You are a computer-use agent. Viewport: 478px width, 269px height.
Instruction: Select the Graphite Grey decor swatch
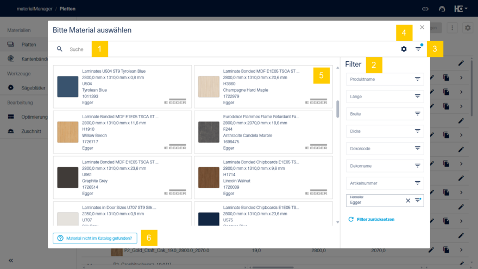click(x=68, y=177)
